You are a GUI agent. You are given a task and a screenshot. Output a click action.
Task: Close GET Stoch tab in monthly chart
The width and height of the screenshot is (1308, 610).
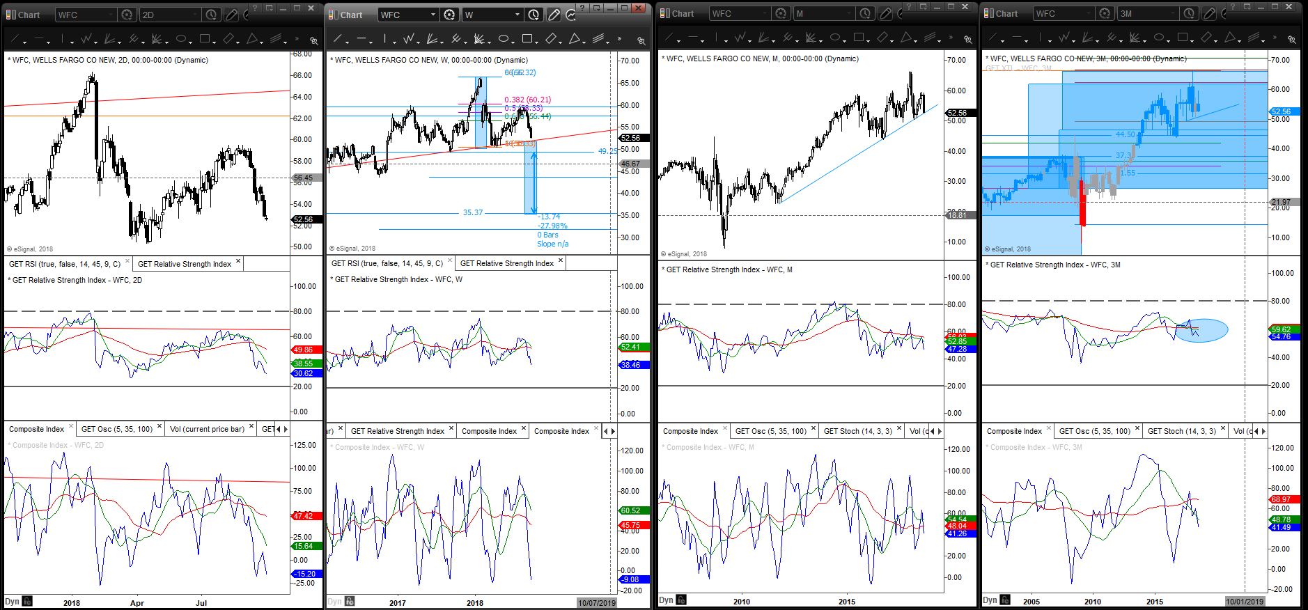coord(899,430)
